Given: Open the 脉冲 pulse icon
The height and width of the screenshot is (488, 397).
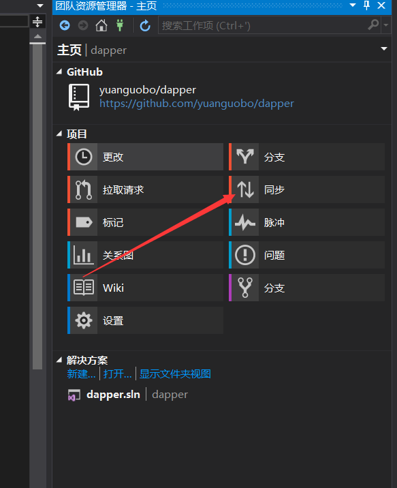Looking at the screenshot, I should (x=245, y=222).
